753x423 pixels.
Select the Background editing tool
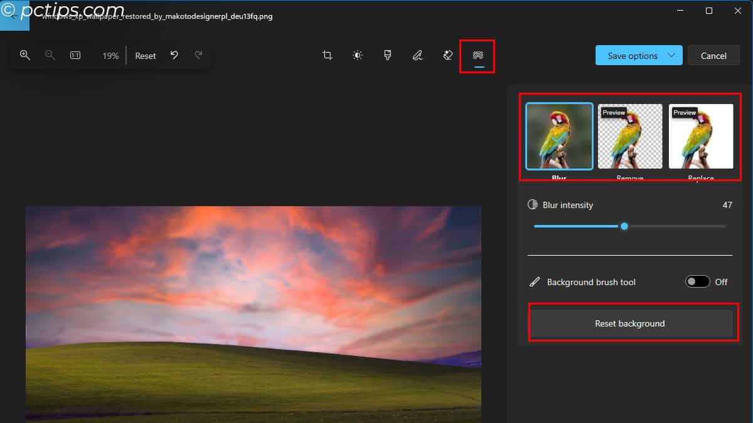click(477, 55)
